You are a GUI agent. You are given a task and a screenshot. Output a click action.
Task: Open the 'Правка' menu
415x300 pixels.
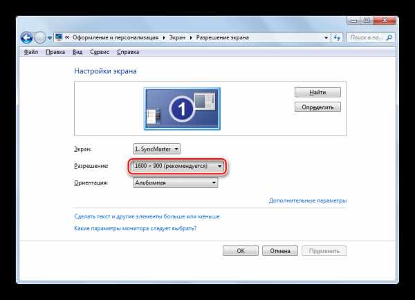click(x=55, y=52)
